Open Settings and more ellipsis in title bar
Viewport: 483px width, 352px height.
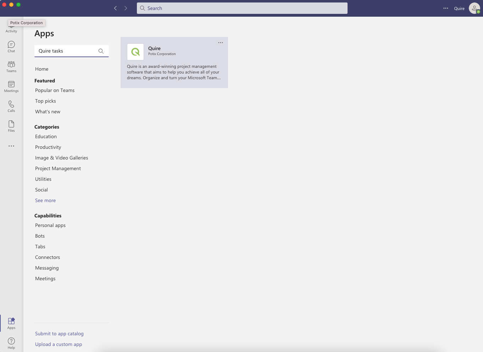[x=446, y=8]
